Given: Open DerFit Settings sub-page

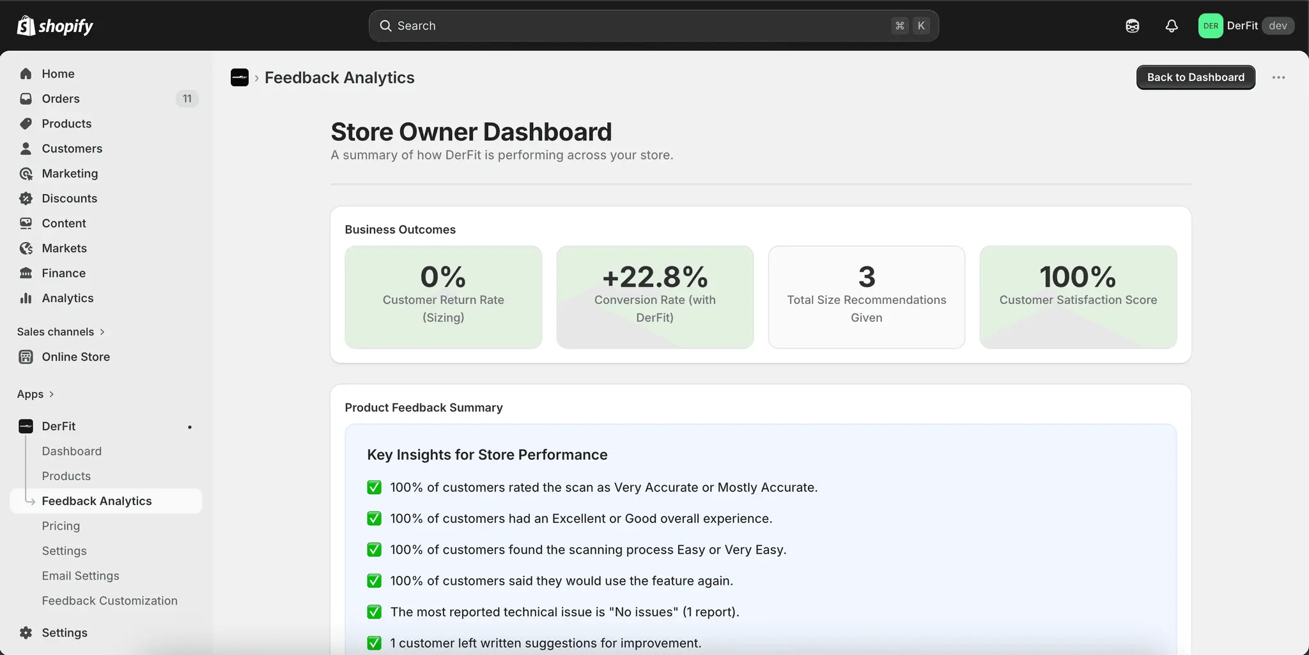Looking at the screenshot, I should coord(64,550).
